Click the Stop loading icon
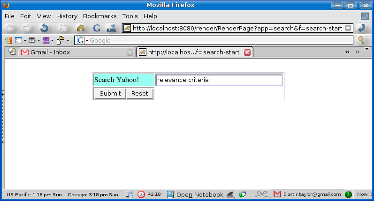This screenshot has width=374, height=201. [63, 28]
